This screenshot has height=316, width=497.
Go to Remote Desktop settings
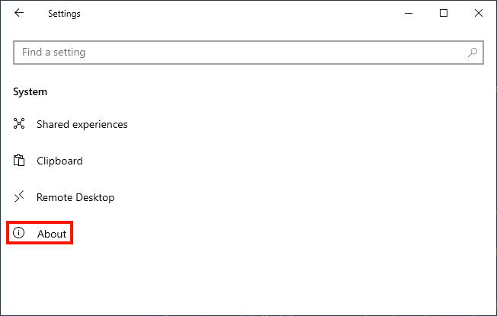pos(75,197)
